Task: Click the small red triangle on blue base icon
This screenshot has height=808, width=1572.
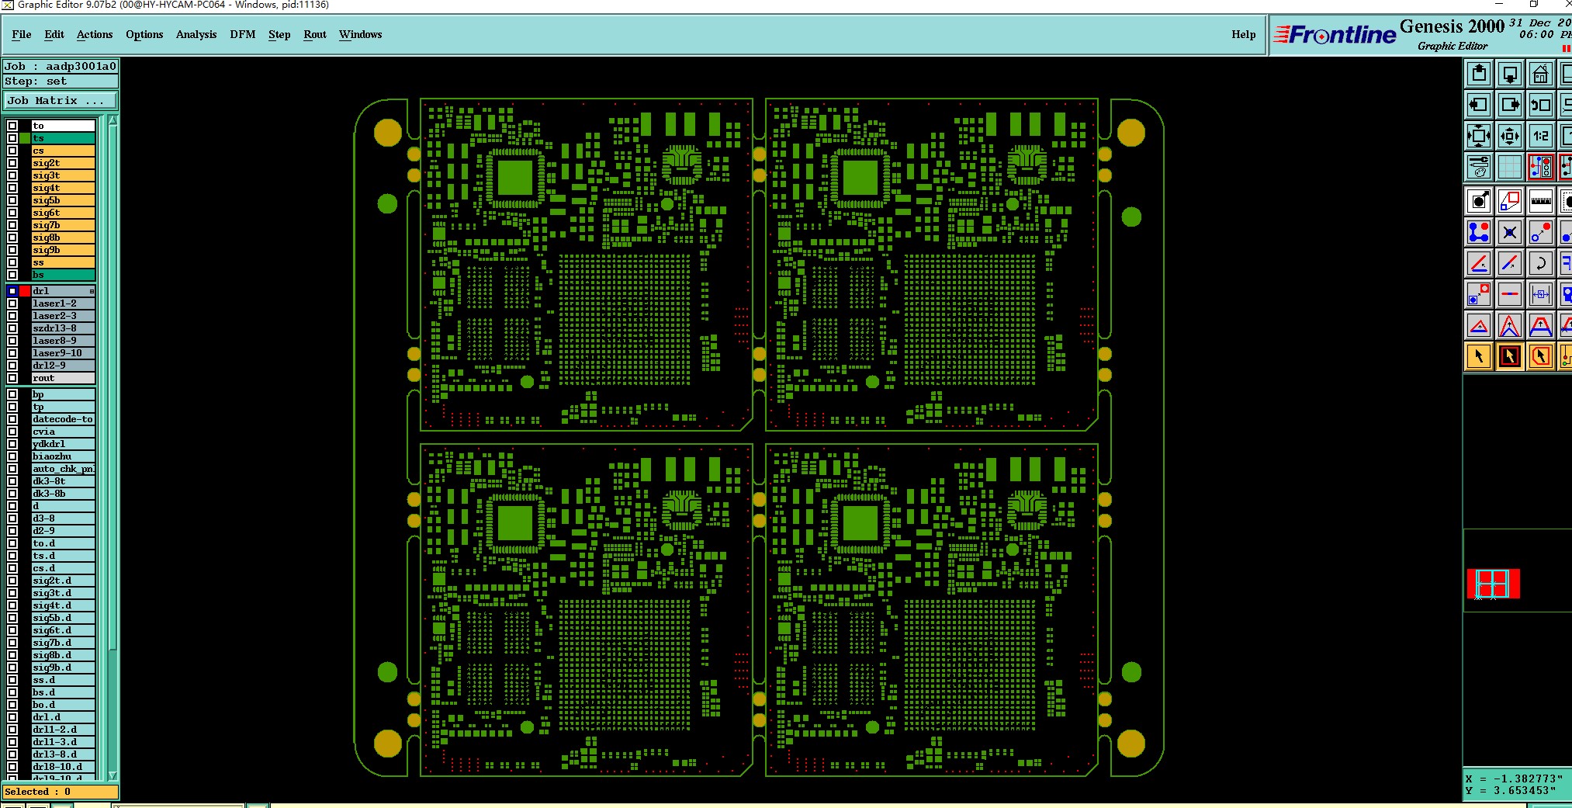Action: [1479, 325]
